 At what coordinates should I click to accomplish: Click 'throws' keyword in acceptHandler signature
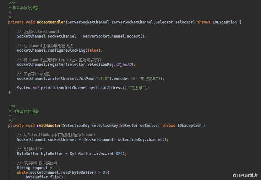[204, 22]
